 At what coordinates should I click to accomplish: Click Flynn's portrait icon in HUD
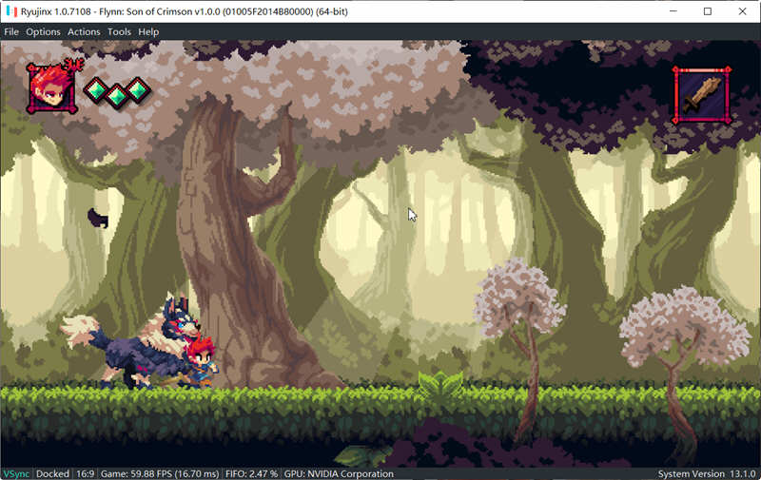(x=52, y=88)
